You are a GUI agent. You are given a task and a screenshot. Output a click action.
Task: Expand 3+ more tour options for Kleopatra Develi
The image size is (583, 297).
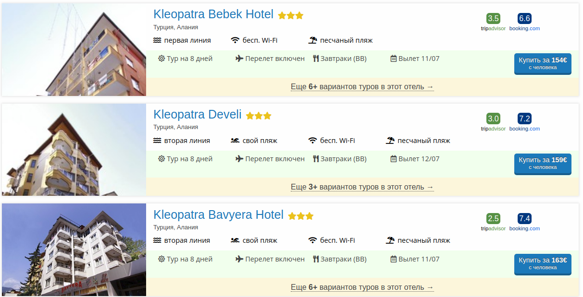pos(362,187)
